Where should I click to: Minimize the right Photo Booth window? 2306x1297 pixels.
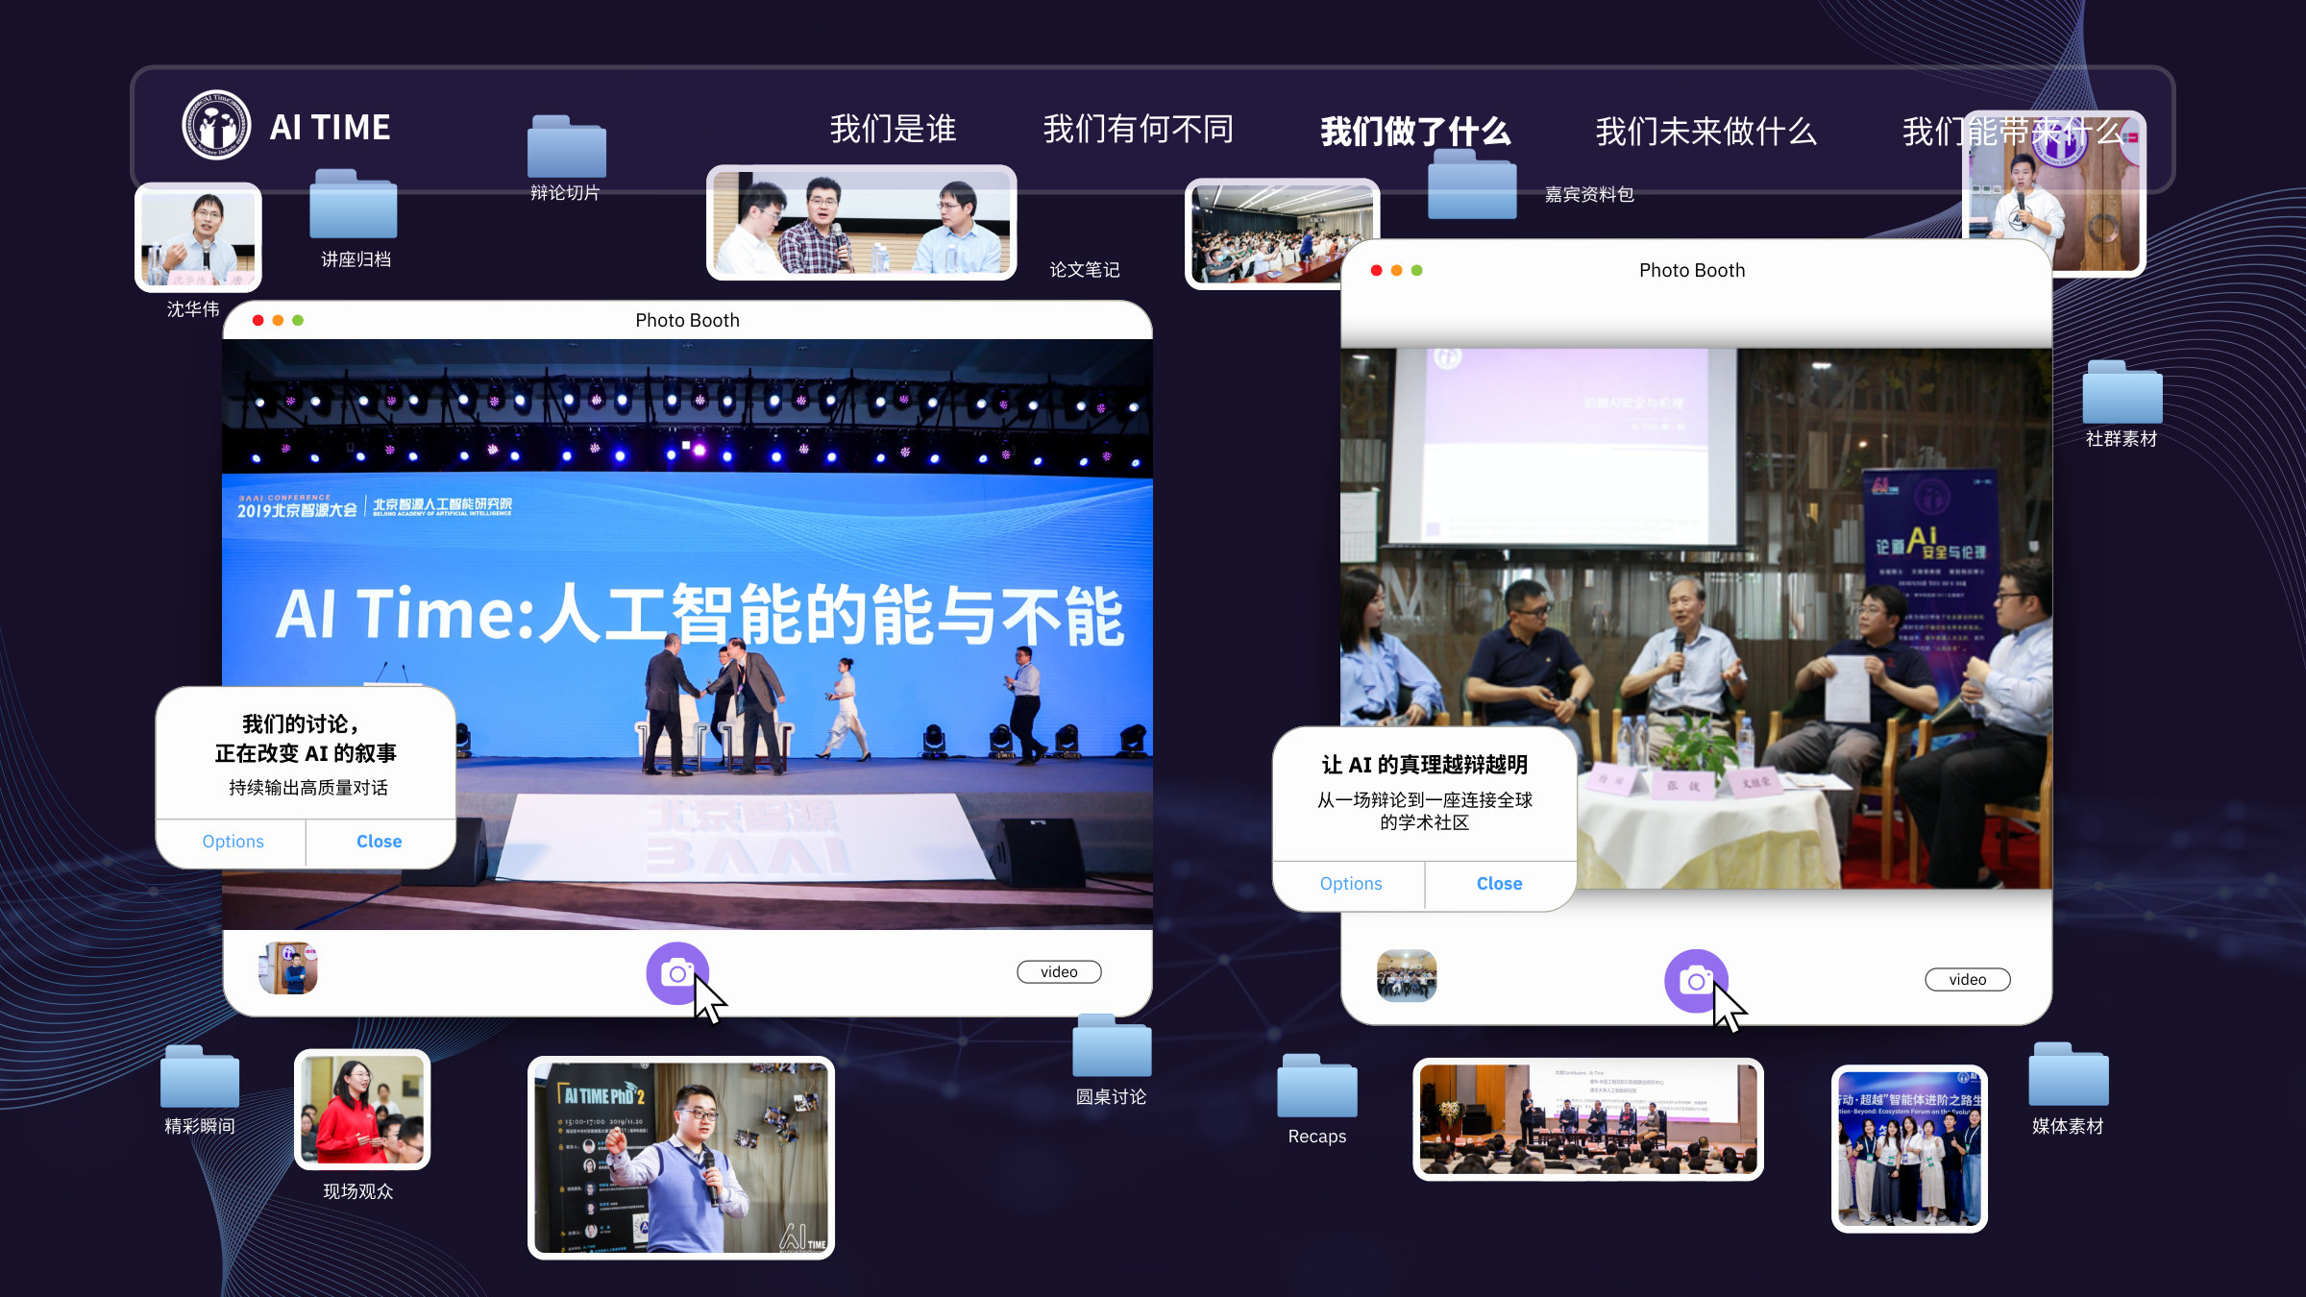(1396, 271)
